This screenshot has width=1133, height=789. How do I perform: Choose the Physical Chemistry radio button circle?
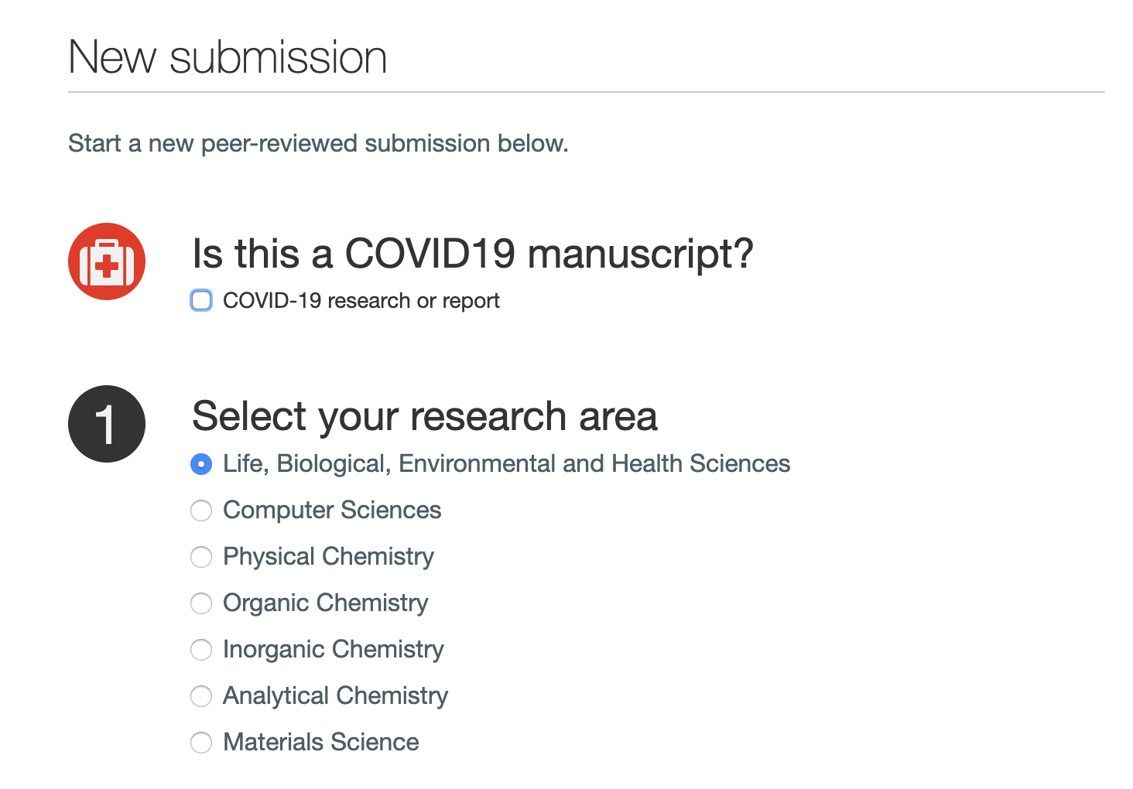click(201, 557)
